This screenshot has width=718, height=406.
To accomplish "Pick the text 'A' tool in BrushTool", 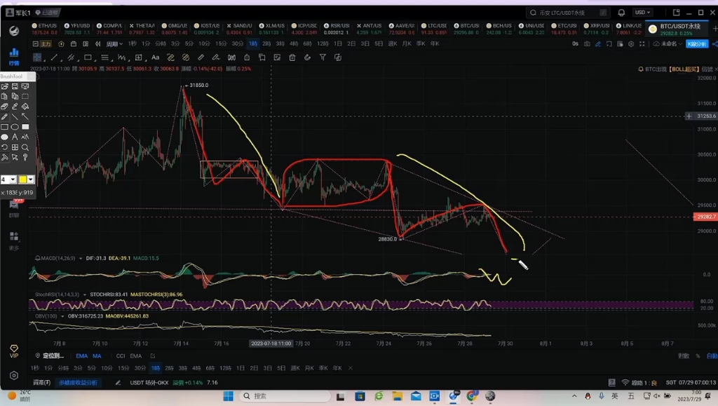I will coord(15,137).
